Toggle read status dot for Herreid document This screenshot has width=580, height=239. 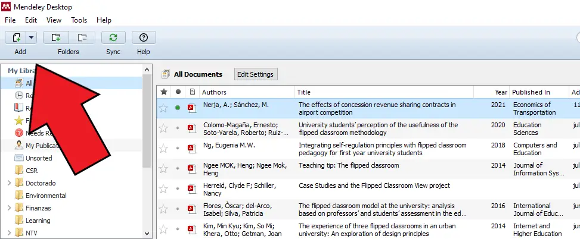178,189
